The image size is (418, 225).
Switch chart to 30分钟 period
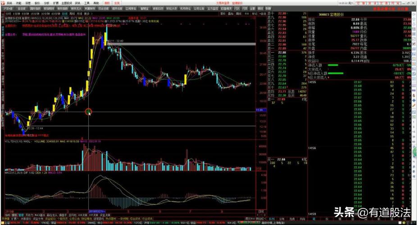(x=45, y=13)
